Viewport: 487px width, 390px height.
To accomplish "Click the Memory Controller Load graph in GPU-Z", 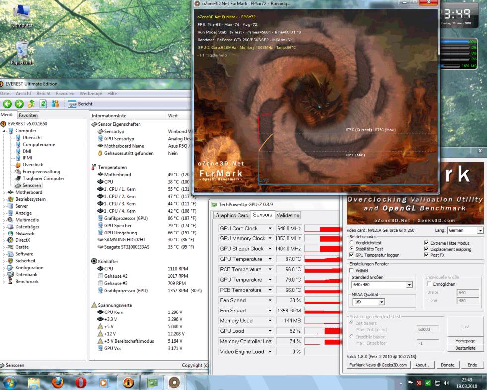I will point(322,341).
